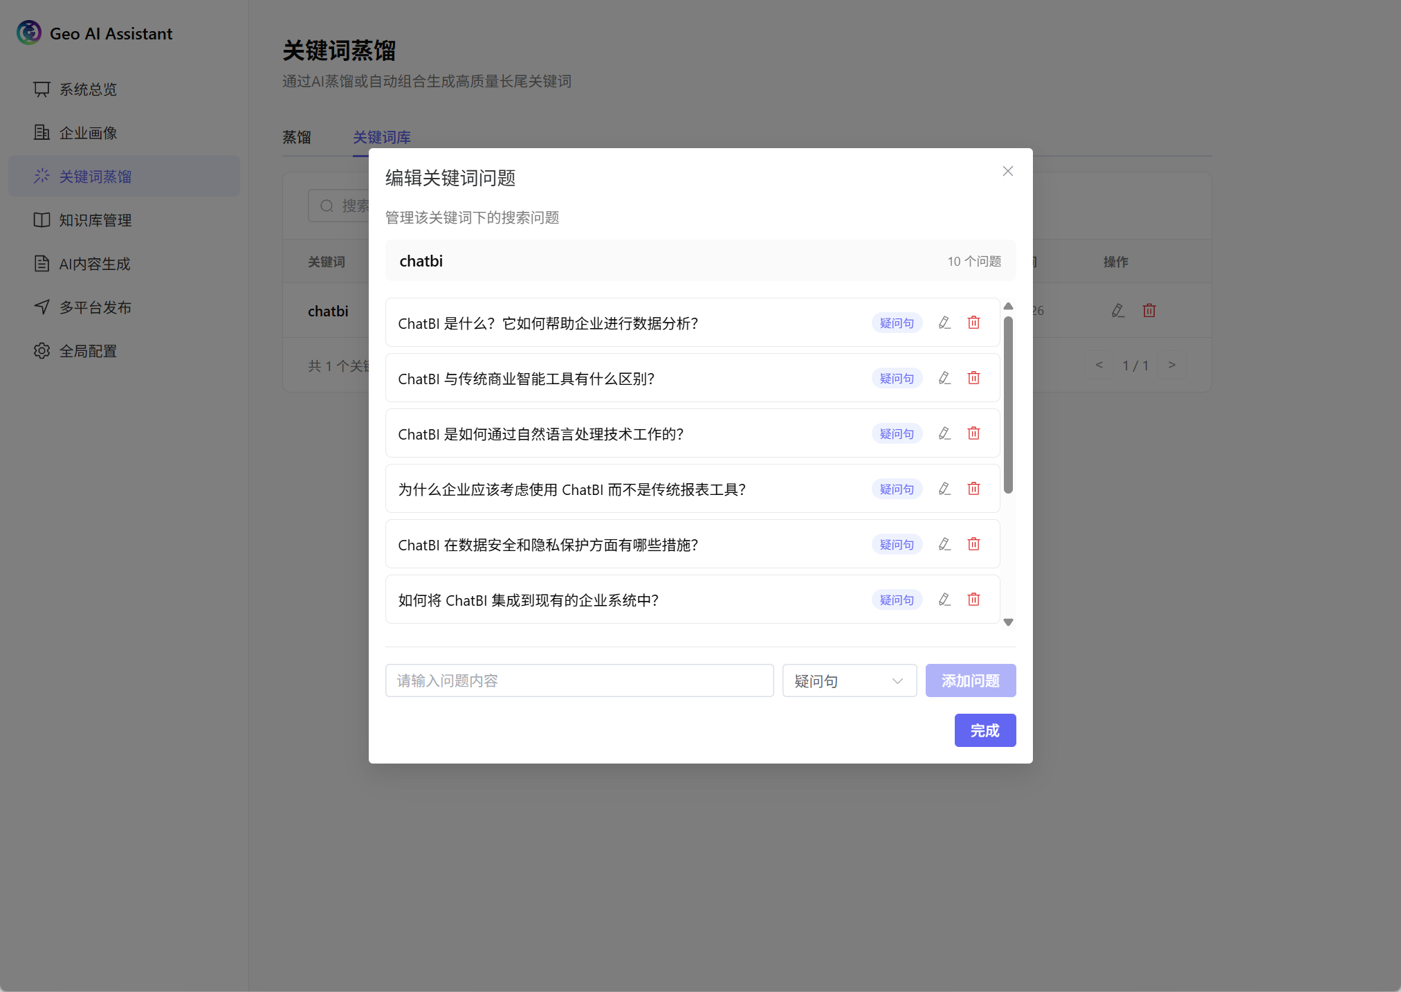
Task: Select question text '为什么企业应该考虑使用 ChatBI 而不是传统报表工具？'
Action: pyautogui.click(x=572, y=489)
